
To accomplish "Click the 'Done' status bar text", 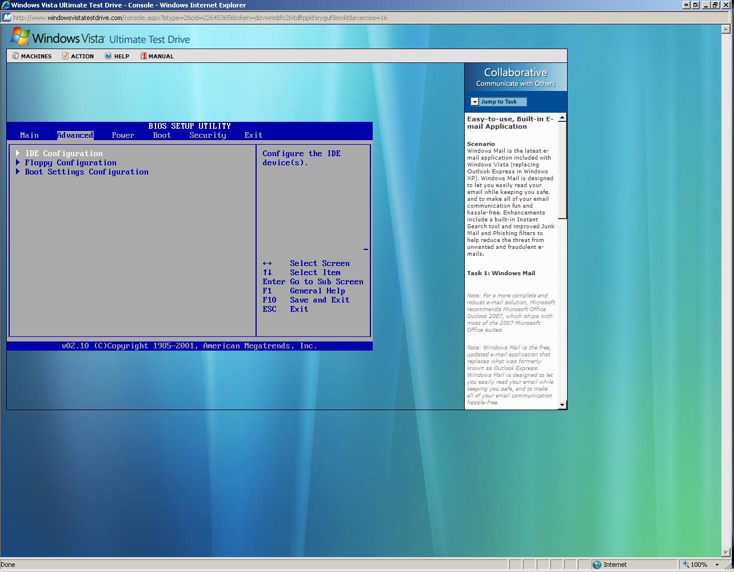I will [x=8, y=565].
